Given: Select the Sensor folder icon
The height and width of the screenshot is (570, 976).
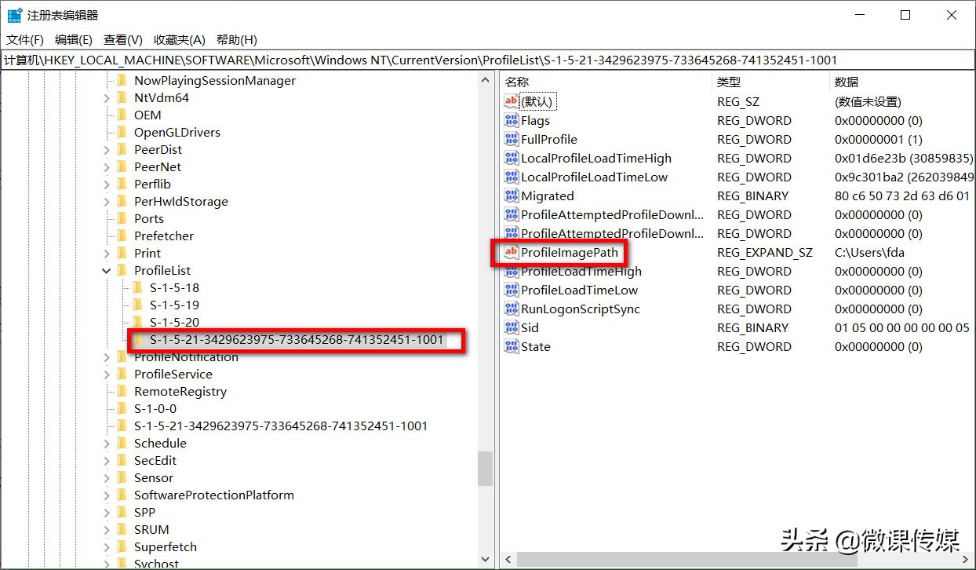Looking at the screenshot, I should 122,477.
